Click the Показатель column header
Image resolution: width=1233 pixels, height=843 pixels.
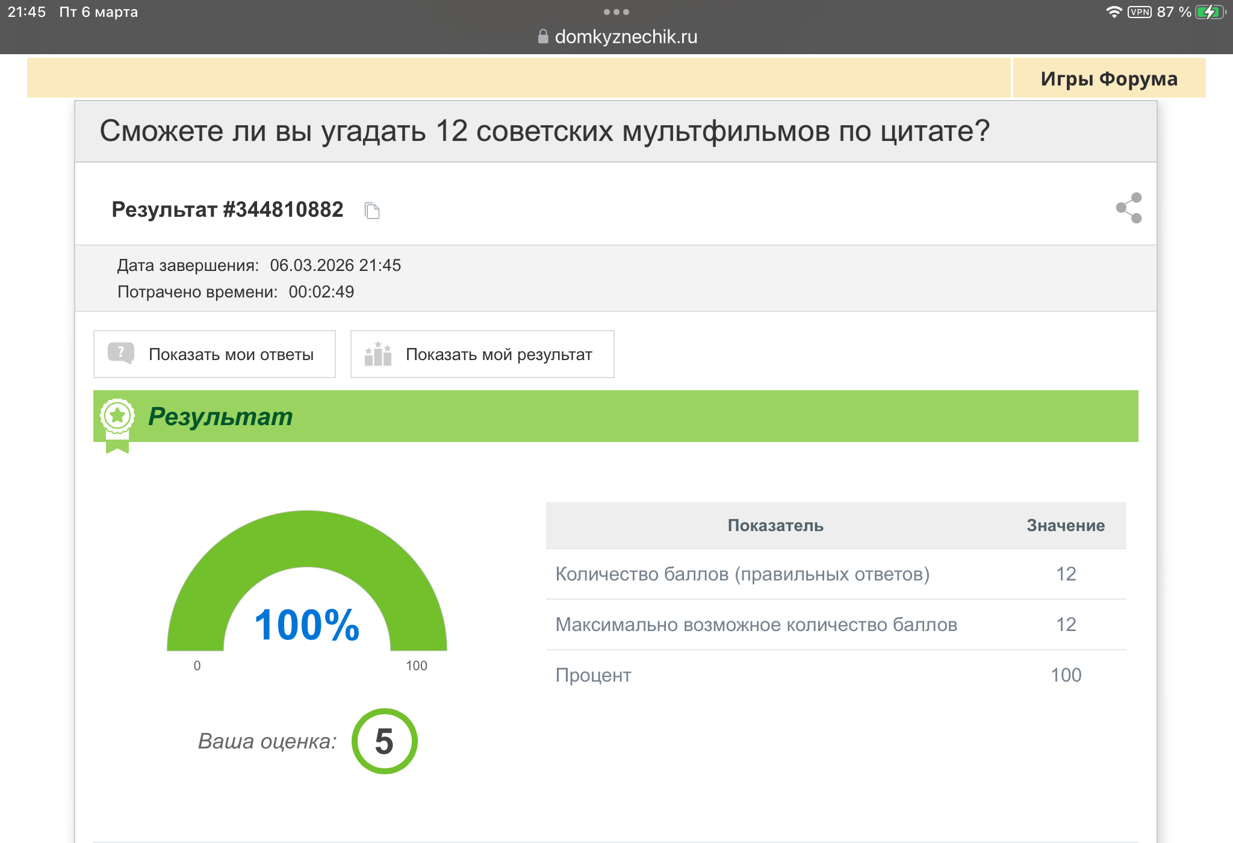pos(775,525)
